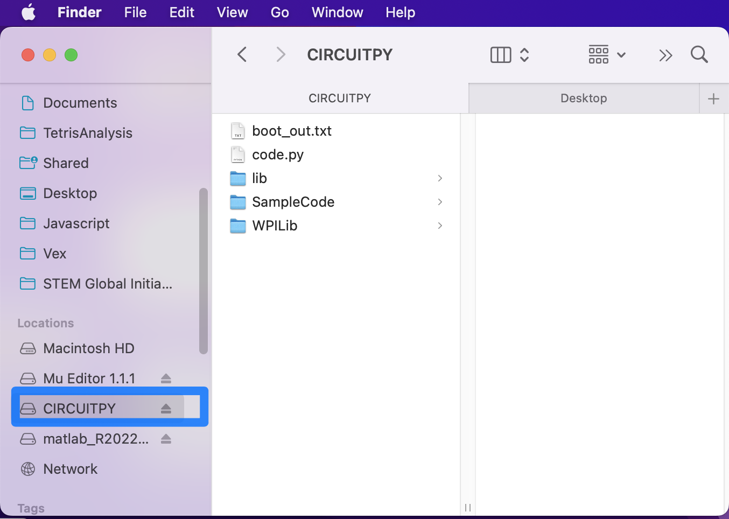This screenshot has width=729, height=519.
Task: Eject the CIRCUITPY drive
Action: click(166, 409)
